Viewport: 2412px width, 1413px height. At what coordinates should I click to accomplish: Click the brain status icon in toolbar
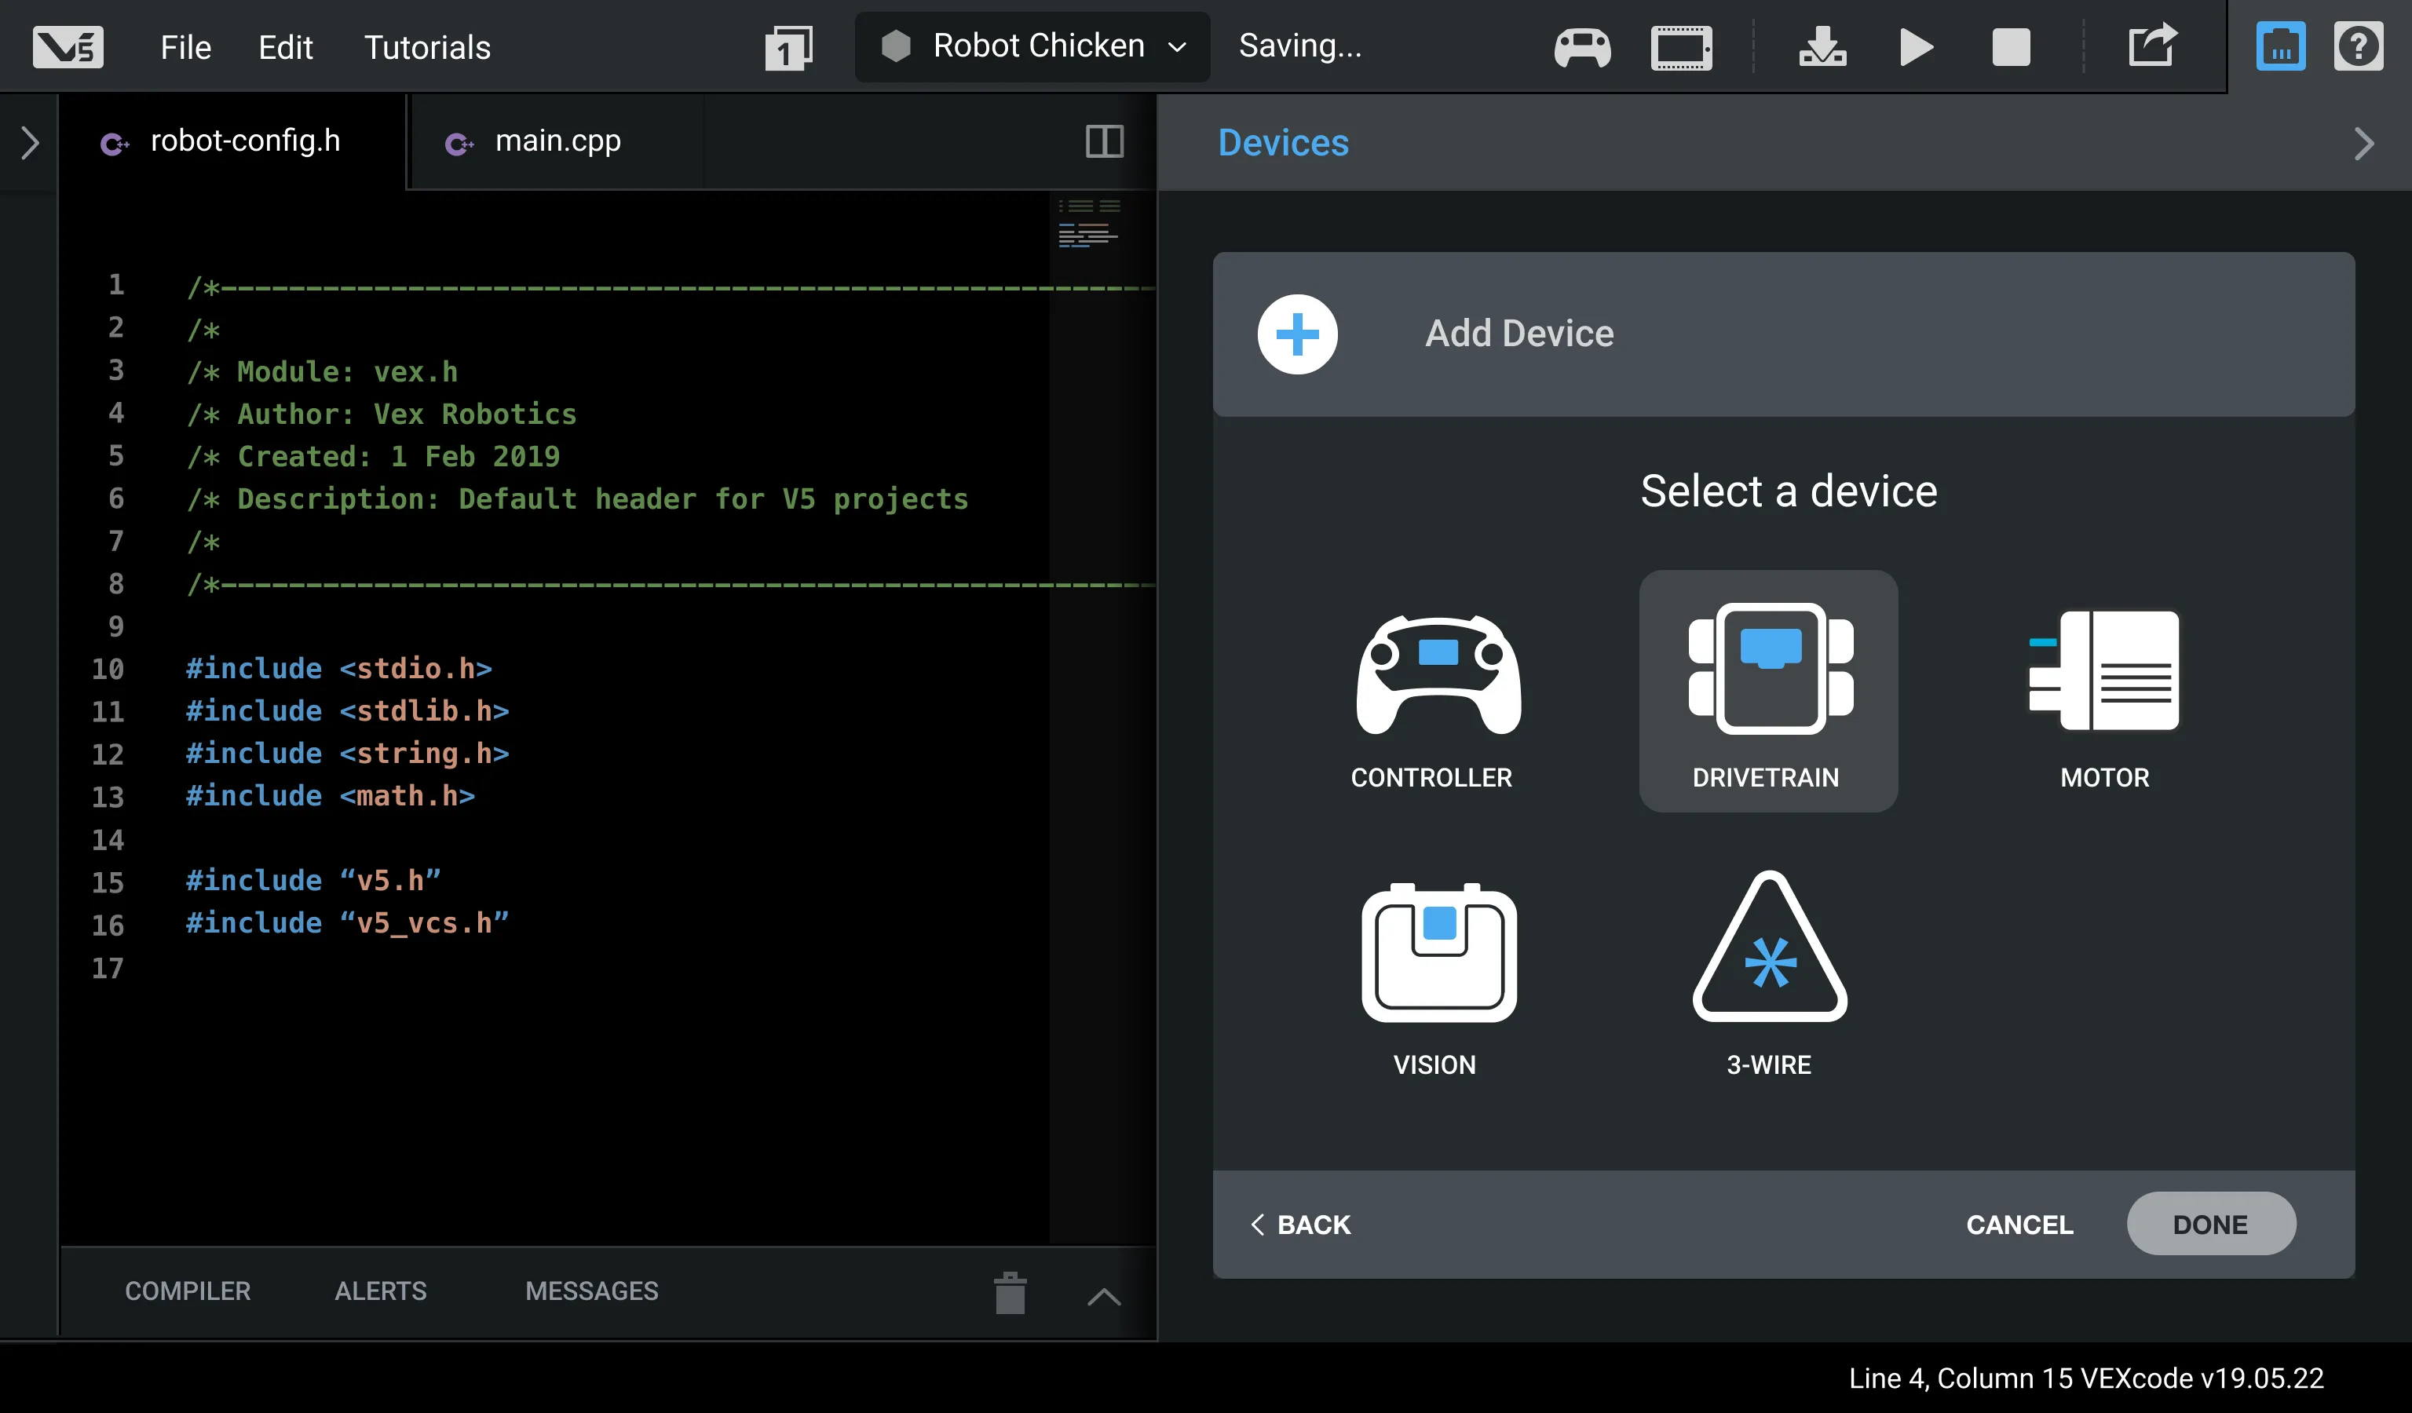pos(1681,46)
